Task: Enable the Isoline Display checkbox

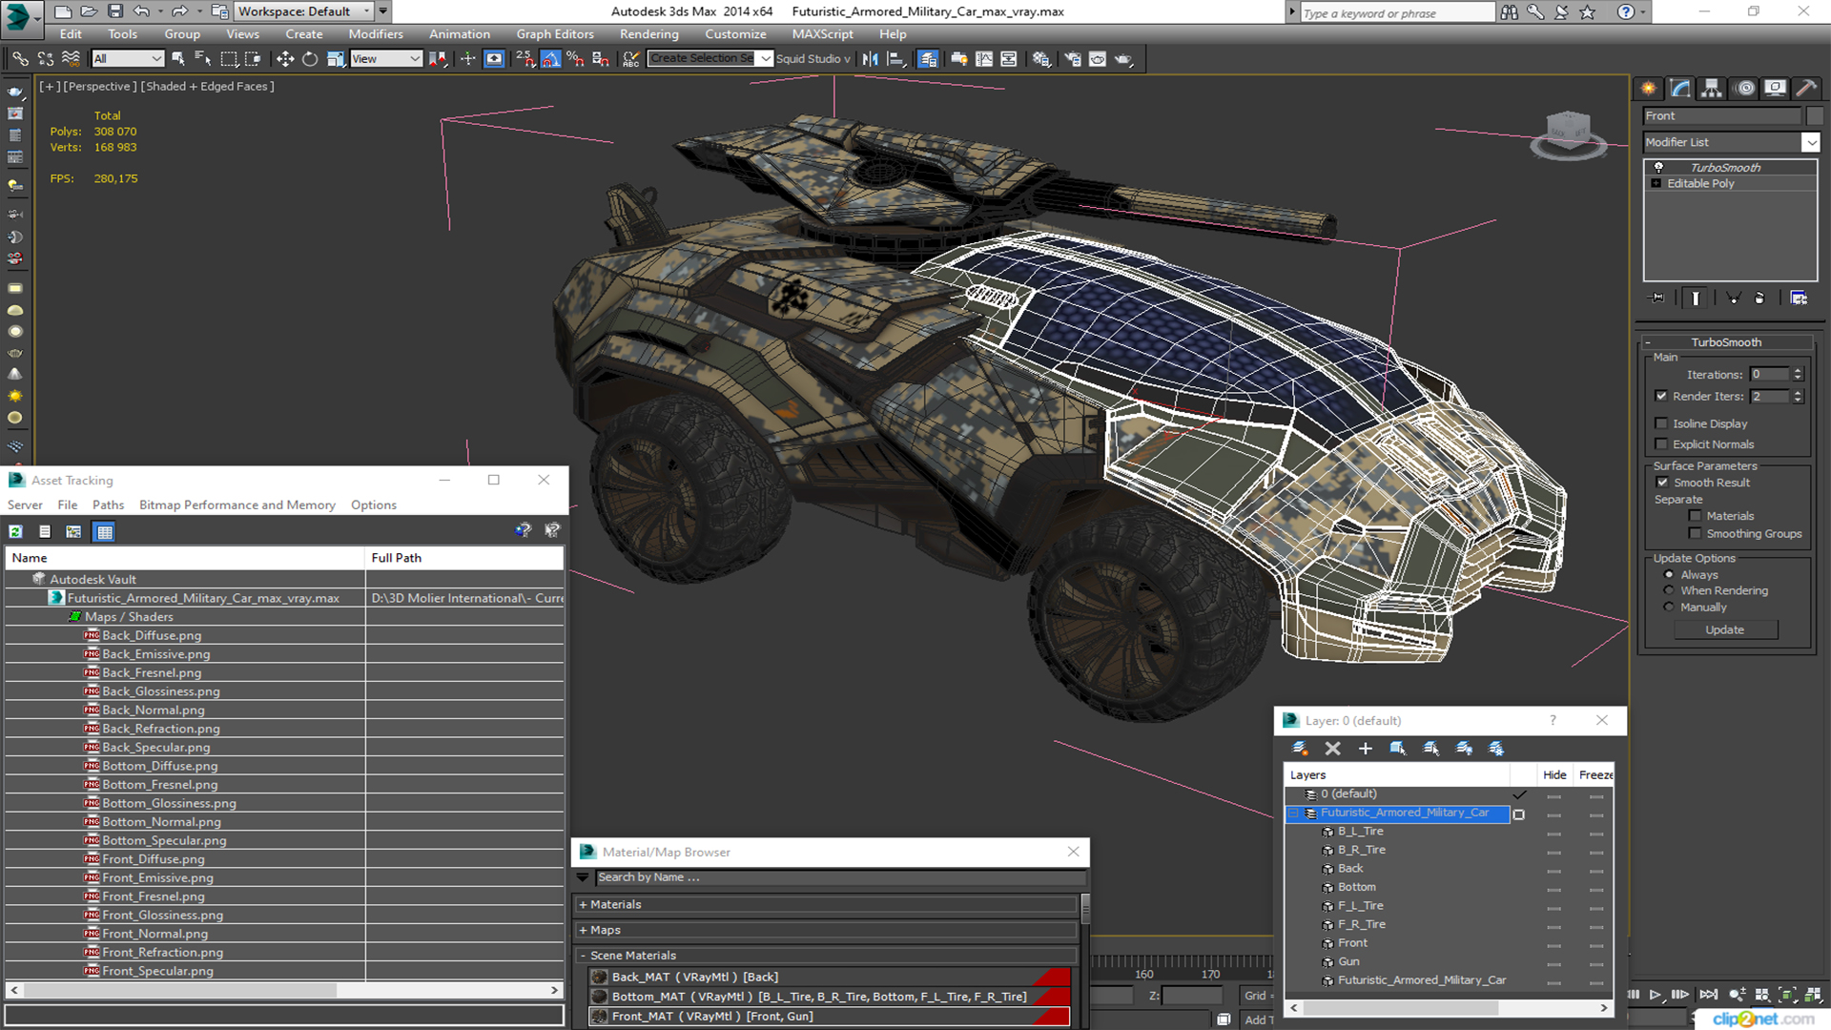Action: (1661, 423)
